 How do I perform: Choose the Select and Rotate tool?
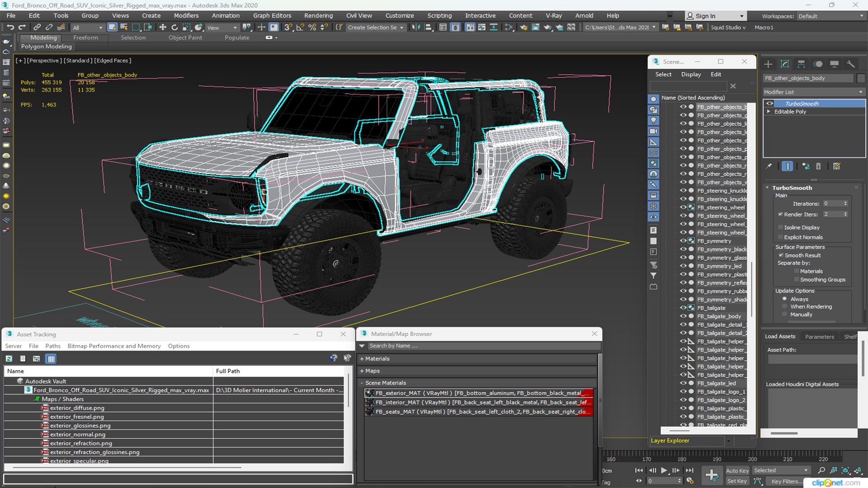pos(175,28)
